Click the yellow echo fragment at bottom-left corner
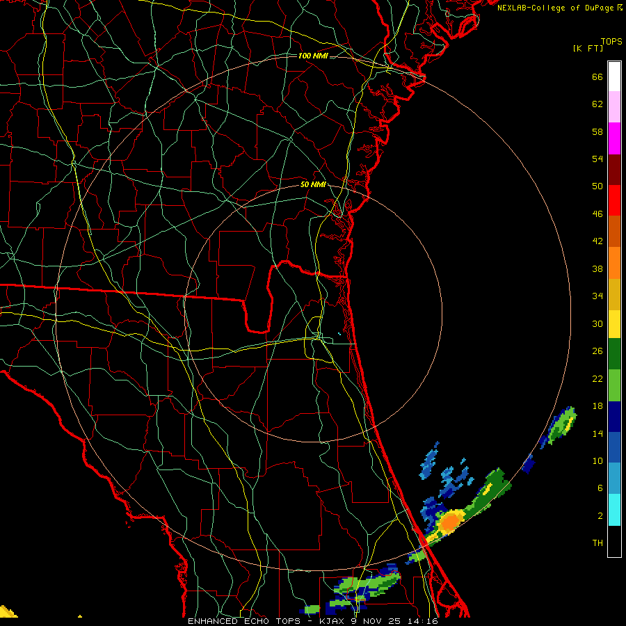The image size is (626, 626). pyautogui.click(x=8, y=611)
